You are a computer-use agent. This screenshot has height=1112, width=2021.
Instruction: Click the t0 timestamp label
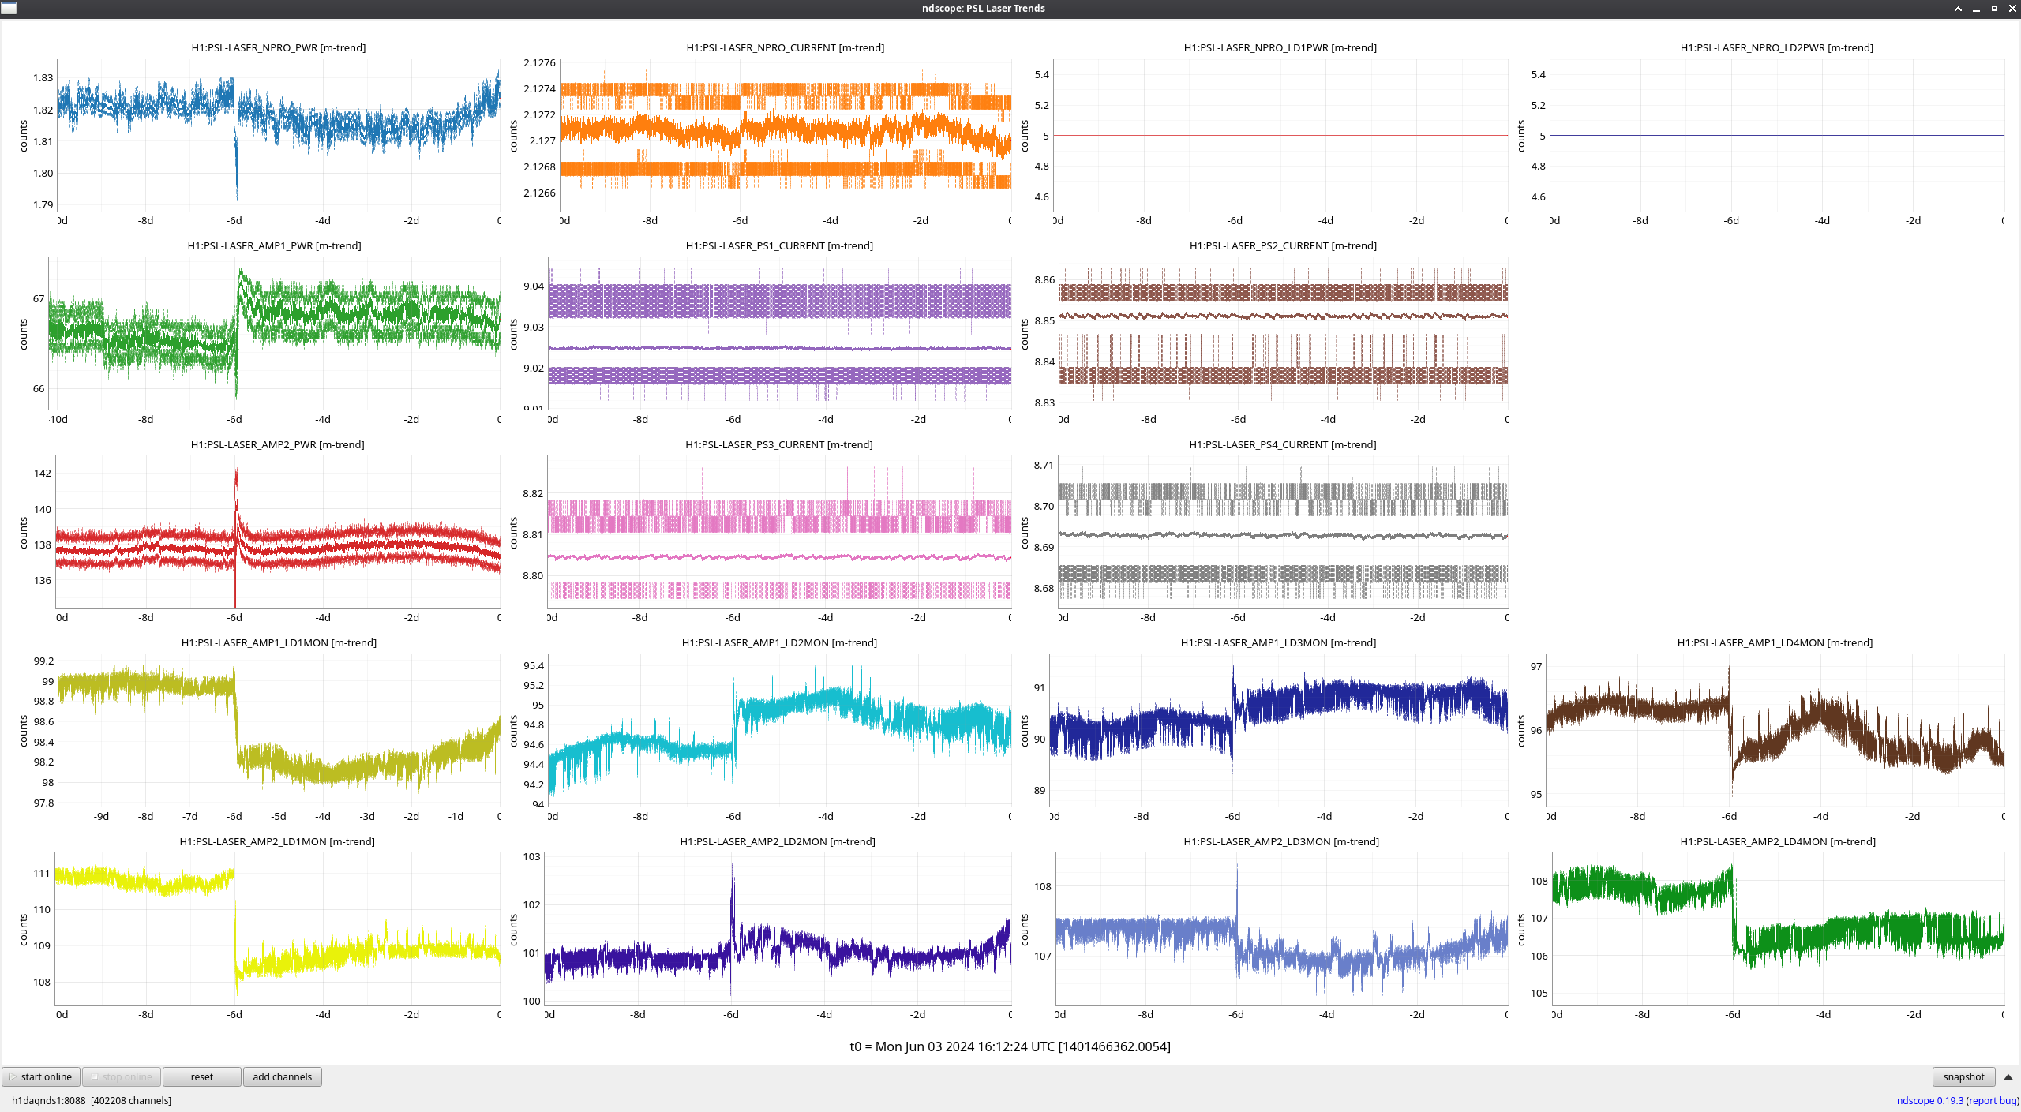click(x=1010, y=1046)
